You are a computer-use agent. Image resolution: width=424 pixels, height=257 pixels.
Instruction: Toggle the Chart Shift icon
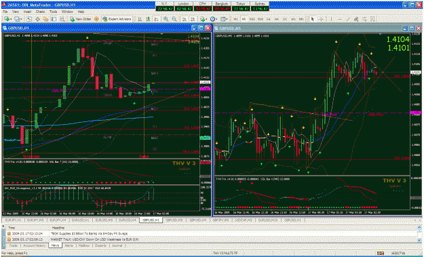193,19
